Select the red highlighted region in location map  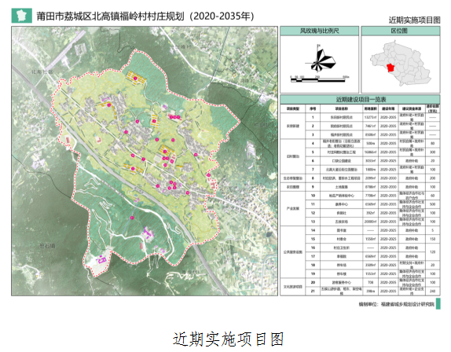pos(390,68)
